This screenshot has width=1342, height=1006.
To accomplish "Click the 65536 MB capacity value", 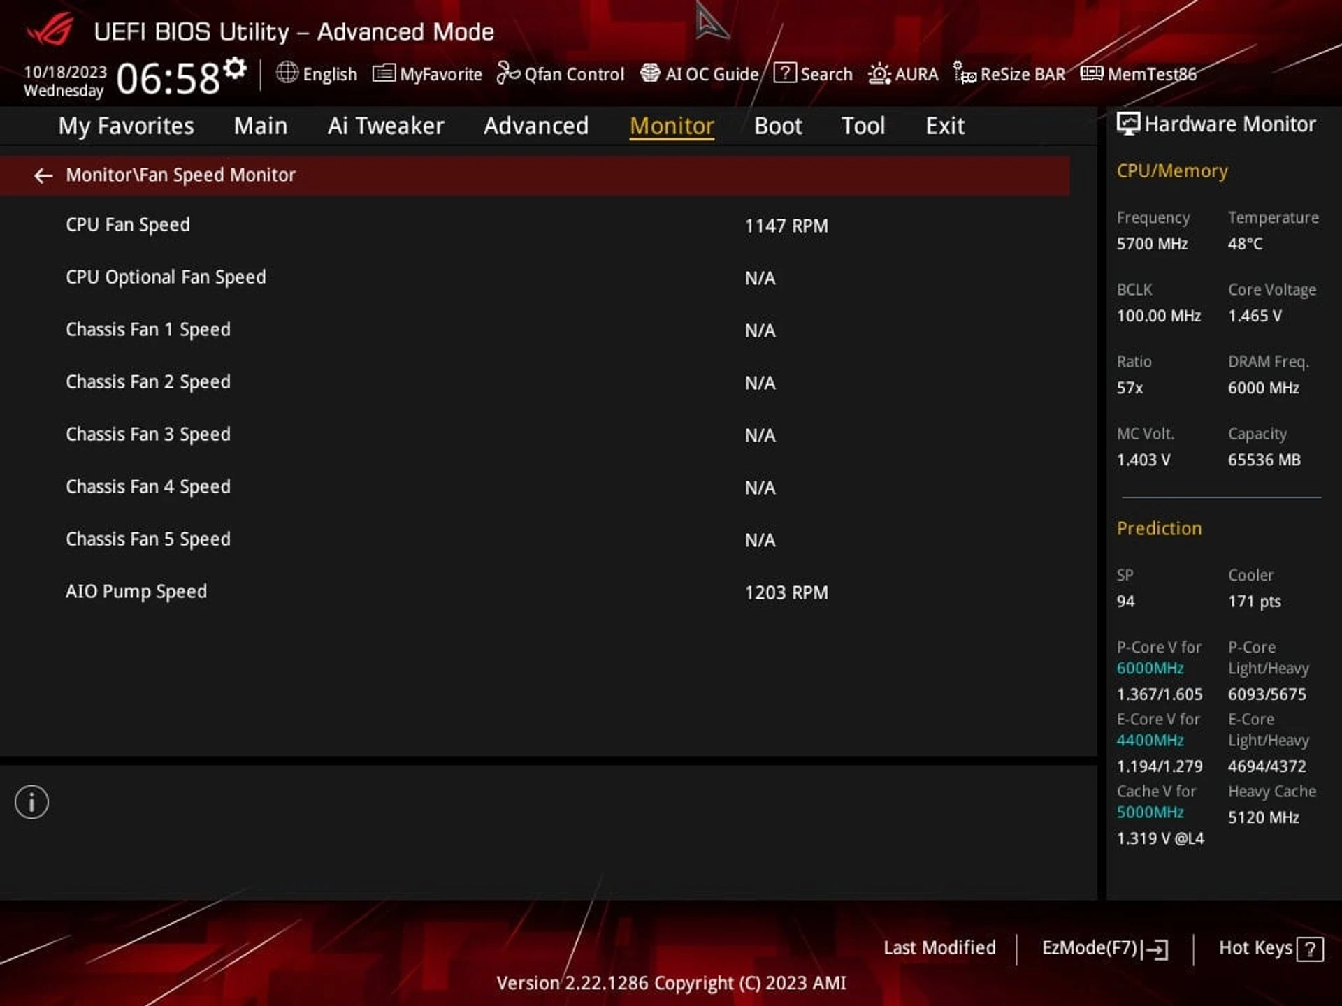I will [1264, 460].
